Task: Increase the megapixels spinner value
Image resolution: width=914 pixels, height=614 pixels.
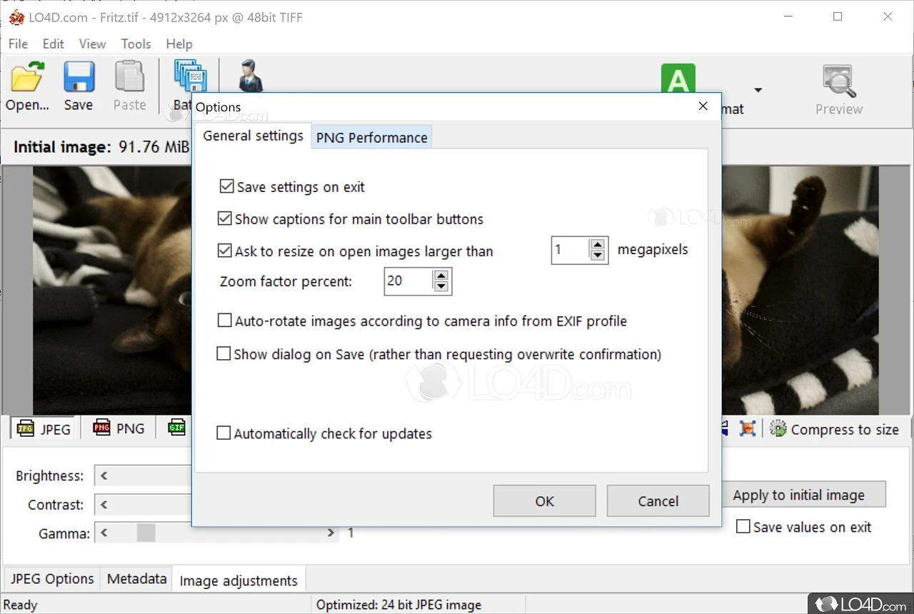Action: click(x=598, y=244)
